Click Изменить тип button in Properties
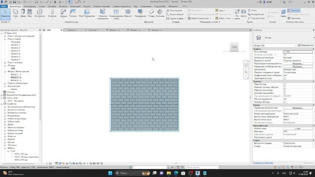The width and height of the screenshot is (315, 177). pos(306,46)
